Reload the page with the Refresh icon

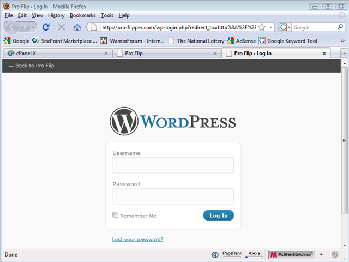tap(46, 27)
